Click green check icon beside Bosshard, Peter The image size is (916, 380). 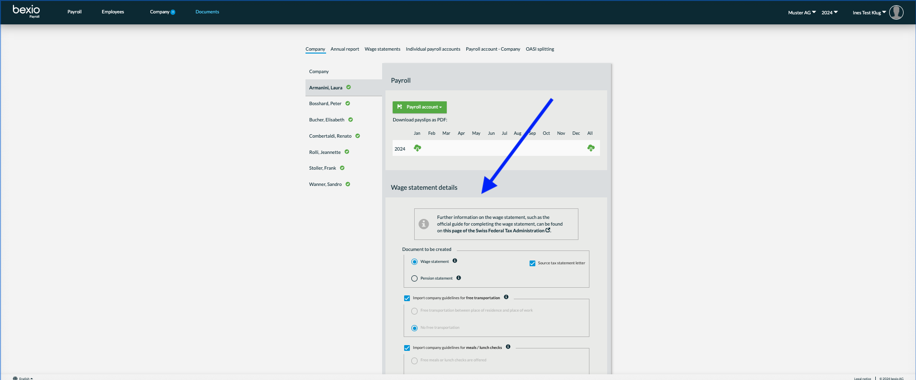[348, 103]
